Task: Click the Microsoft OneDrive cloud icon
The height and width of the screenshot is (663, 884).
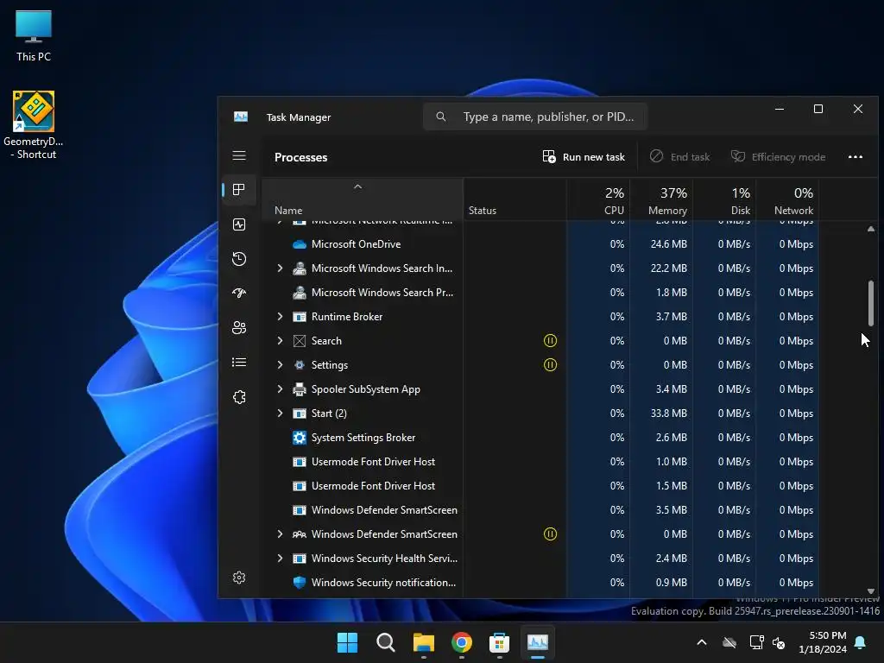Action: 300,244
